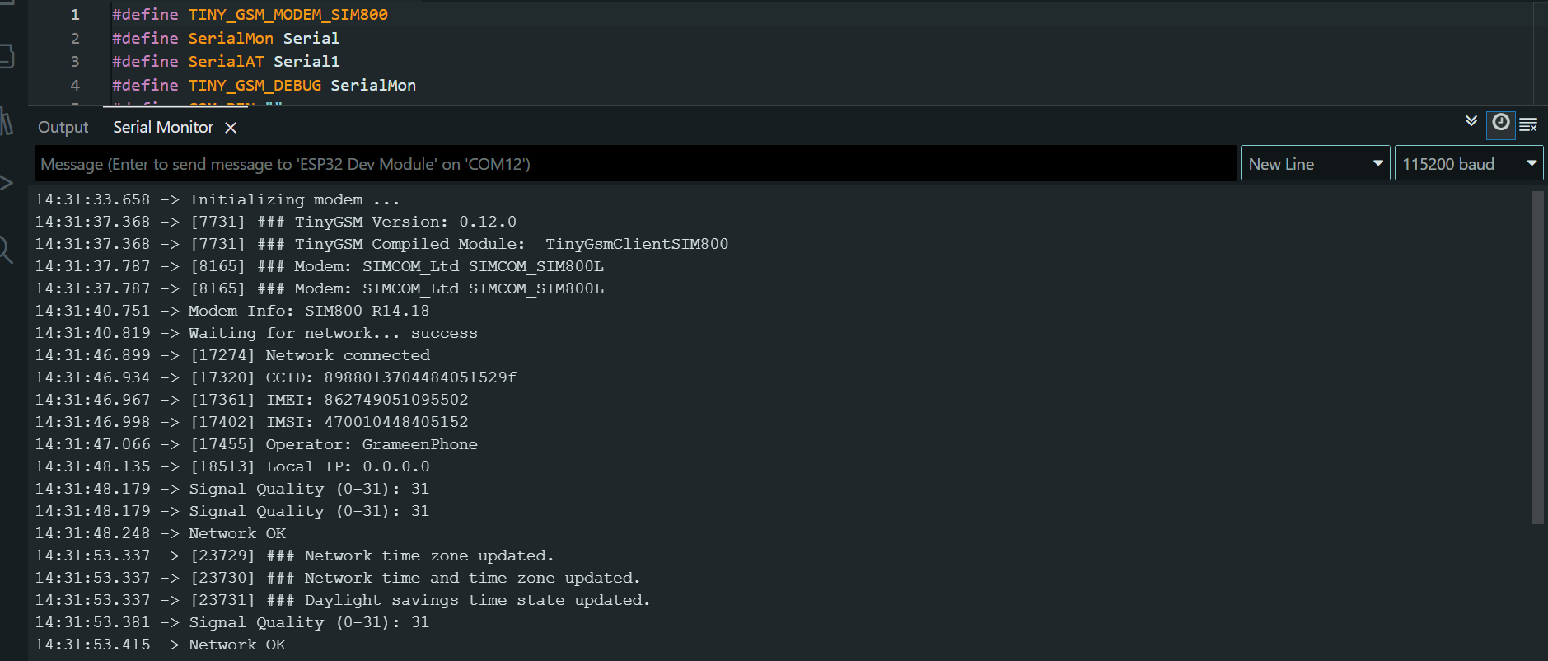Open the Debug panel in sidebar
The height and width of the screenshot is (661, 1548).
(x=7, y=183)
